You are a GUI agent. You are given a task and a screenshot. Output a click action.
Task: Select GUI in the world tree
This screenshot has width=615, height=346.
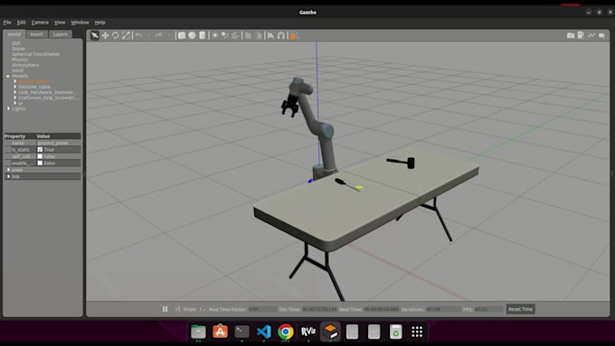pos(15,43)
